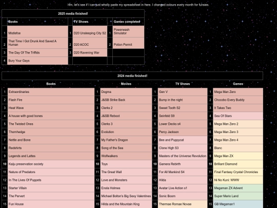Click 'D20 Unsleeping City S2' cell
This screenshot has height=208, width=277.
coord(90,31)
